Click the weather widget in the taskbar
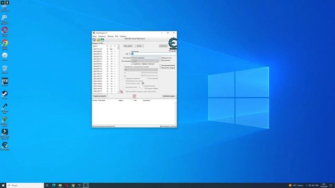Image resolution: width=335 pixels, height=188 pixels. (296, 185)
